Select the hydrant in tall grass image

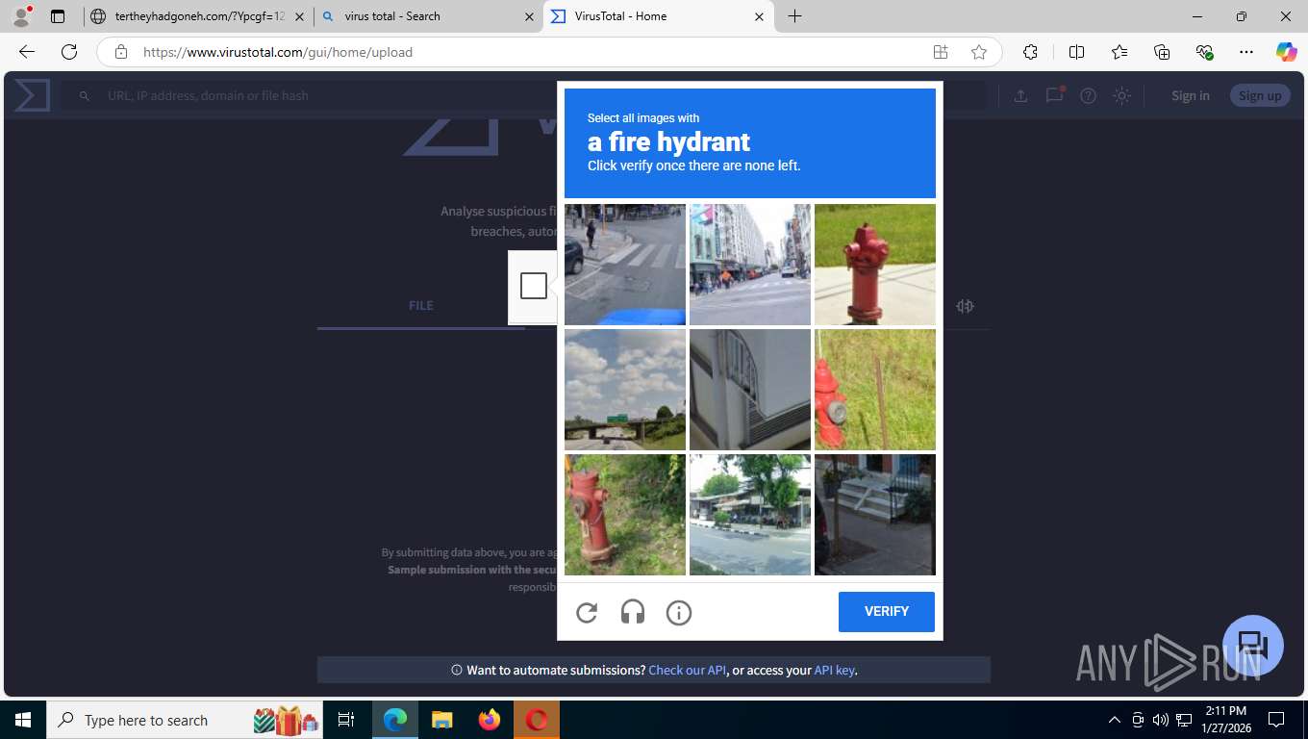pos(875,390)
